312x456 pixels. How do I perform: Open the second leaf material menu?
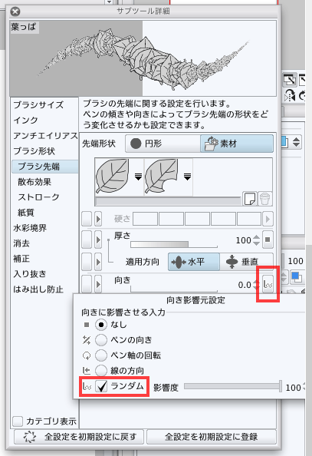187,177
